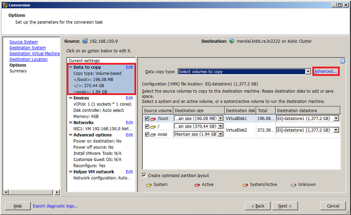The height and width of the screenshot is (215, 351).
Task: Open the Advanced... data copy view
Action: coord(325,71)
